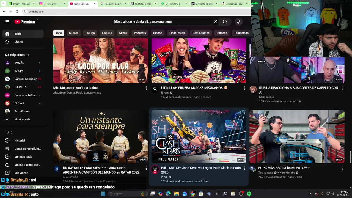352x198 pixels.
Task: Open the YouTube hamburger guide menu
Action: pyautogui.click(x=7, y=22)
